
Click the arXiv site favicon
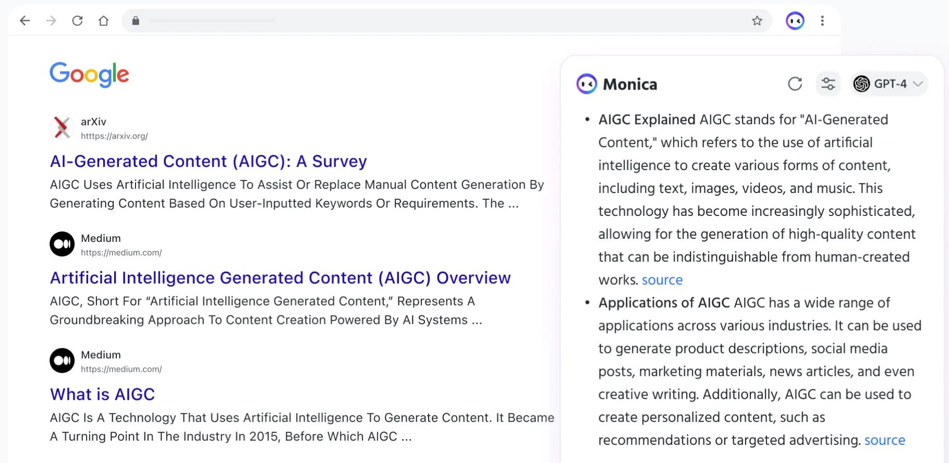(x=62, y=128)
